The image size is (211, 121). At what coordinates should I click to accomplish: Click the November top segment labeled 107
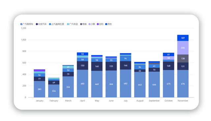[183, 38]
